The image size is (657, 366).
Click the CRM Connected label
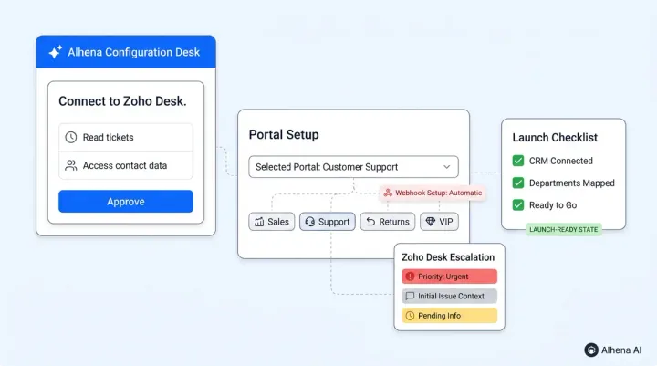560,161
